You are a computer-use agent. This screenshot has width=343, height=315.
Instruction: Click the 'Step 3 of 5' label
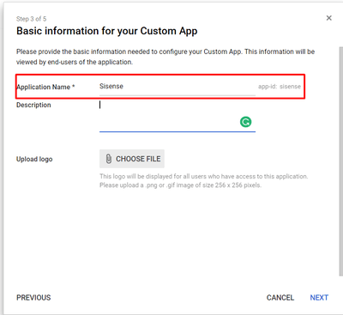click(31, 19)
